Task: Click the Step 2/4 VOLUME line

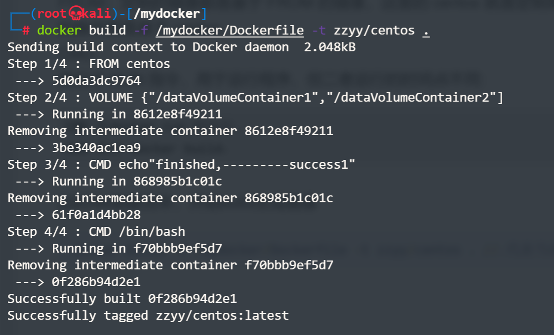Action: point(255,98)
